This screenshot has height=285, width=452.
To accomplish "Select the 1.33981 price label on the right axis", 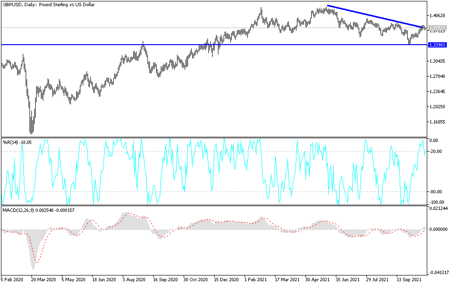I will [x=436, y=45].
